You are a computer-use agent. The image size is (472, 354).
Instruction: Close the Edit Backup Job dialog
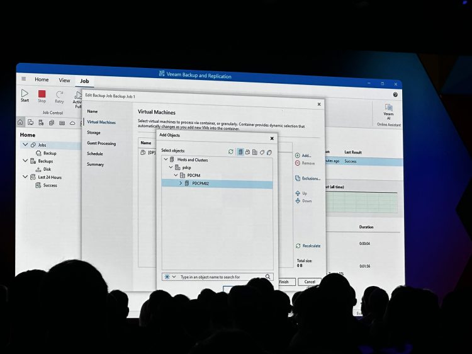(x=319, y=104)
